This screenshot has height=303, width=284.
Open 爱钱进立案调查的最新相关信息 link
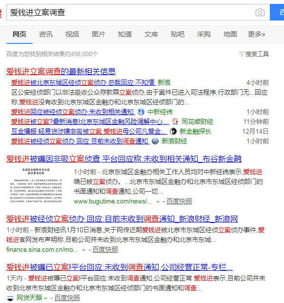click(x=61, y=72)
